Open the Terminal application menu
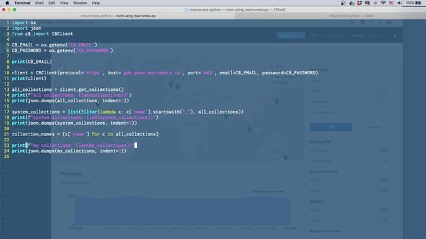The height and width of the screenshot is (239, 426). pos(22,3)
